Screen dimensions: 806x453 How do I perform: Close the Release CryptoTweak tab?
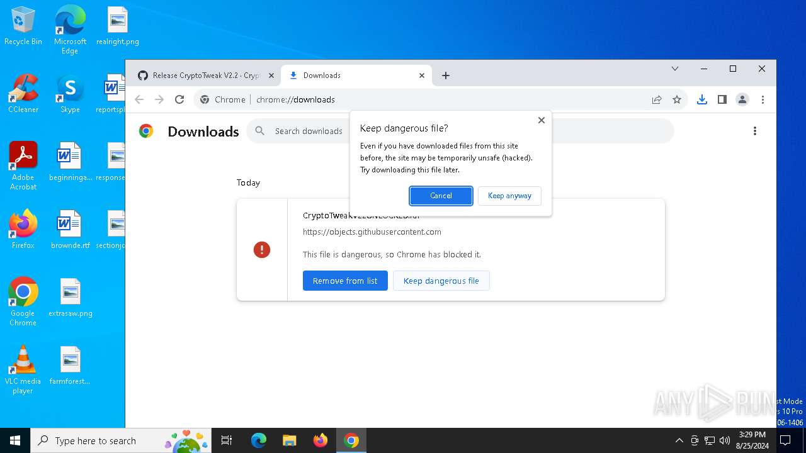pyautogui.click(x=271, y=75)
